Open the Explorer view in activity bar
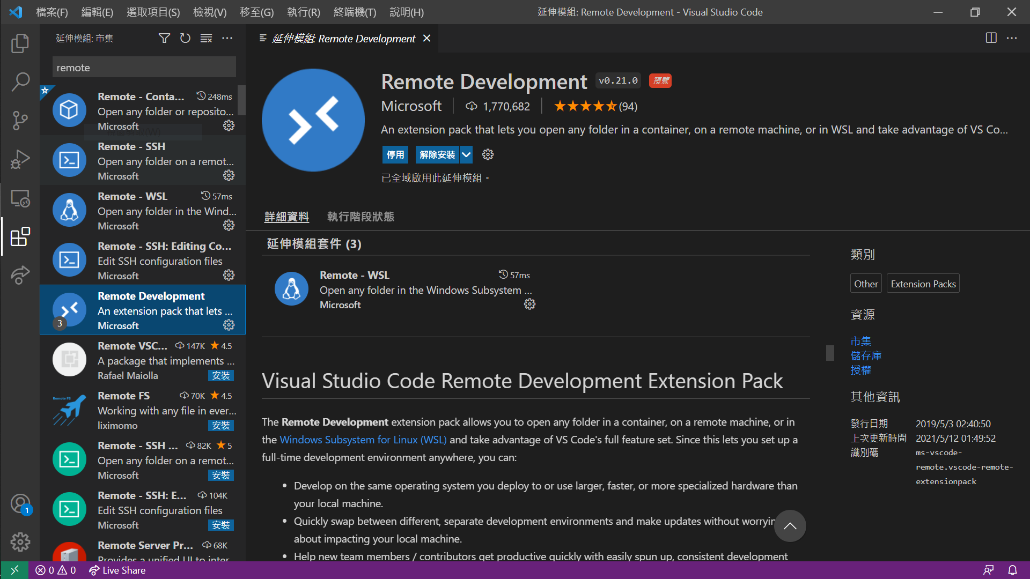This screenshot has height=579, width=1030. pyautogui.click(x=20, y=43)
